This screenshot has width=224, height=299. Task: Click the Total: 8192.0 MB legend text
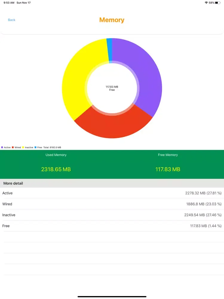(x=52, y=147)
